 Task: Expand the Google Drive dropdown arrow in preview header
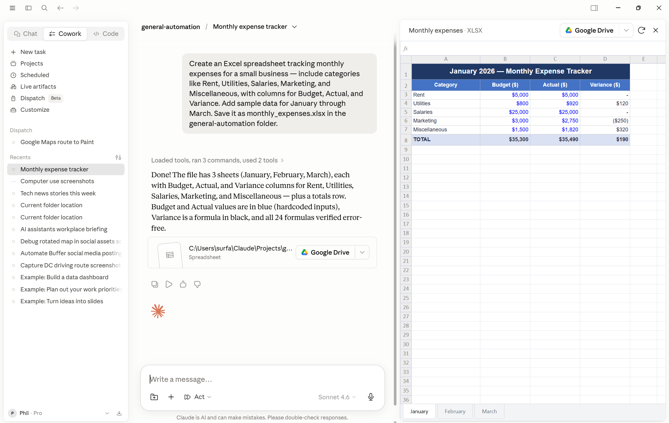coord(626,30)
